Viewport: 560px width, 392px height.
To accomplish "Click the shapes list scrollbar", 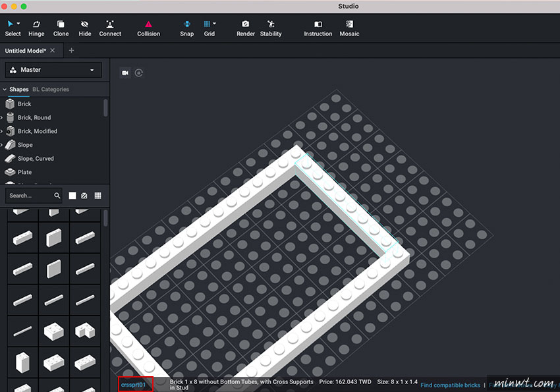I will click(x=105, y=108).
